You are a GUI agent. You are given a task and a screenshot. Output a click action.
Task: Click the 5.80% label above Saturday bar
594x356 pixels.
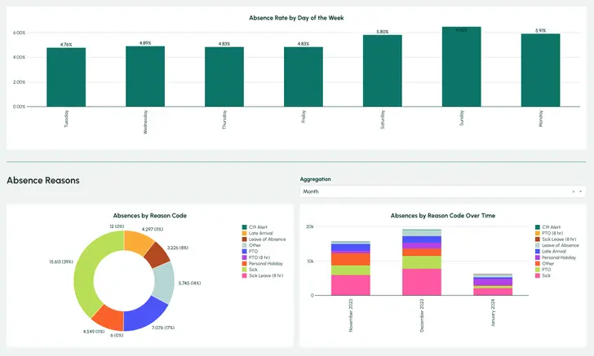pyautogui.click(x=382, y=32)
